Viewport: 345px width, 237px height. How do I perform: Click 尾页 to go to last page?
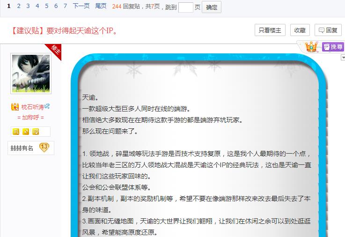pyautogui.click(x=101, y=6)
